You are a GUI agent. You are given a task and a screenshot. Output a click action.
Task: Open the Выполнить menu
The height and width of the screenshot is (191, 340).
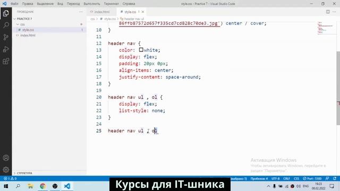(x=92, y=4)
